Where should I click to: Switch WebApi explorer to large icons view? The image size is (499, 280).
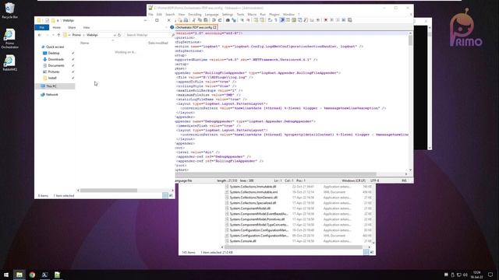(x=171, y=195)
